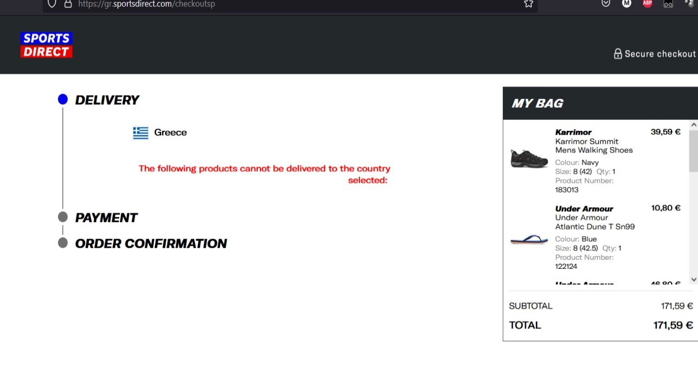Click product number 183013
This screenshot has height=392, width=698.
coord(567,190)
